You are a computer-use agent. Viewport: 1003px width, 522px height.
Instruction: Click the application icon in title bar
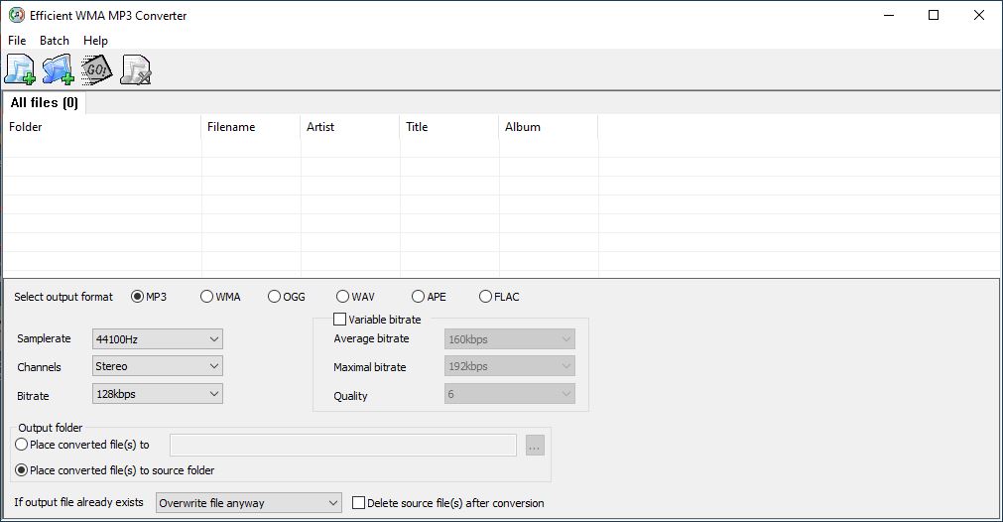[x=17, y=15]
